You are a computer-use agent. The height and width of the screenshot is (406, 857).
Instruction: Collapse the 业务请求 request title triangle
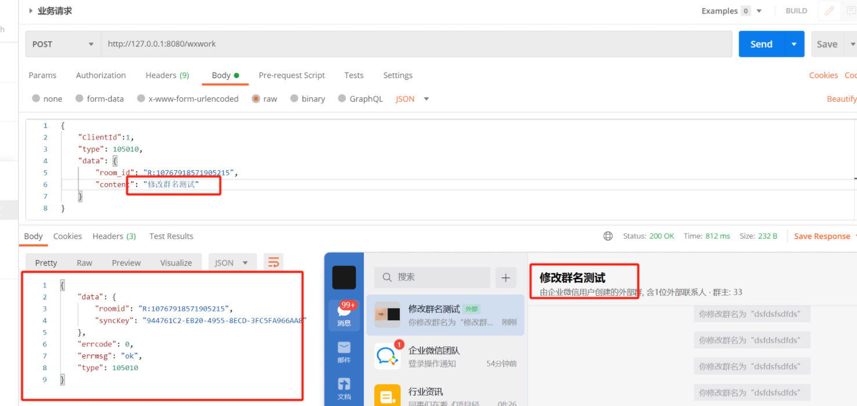click(x=31, y=11)
